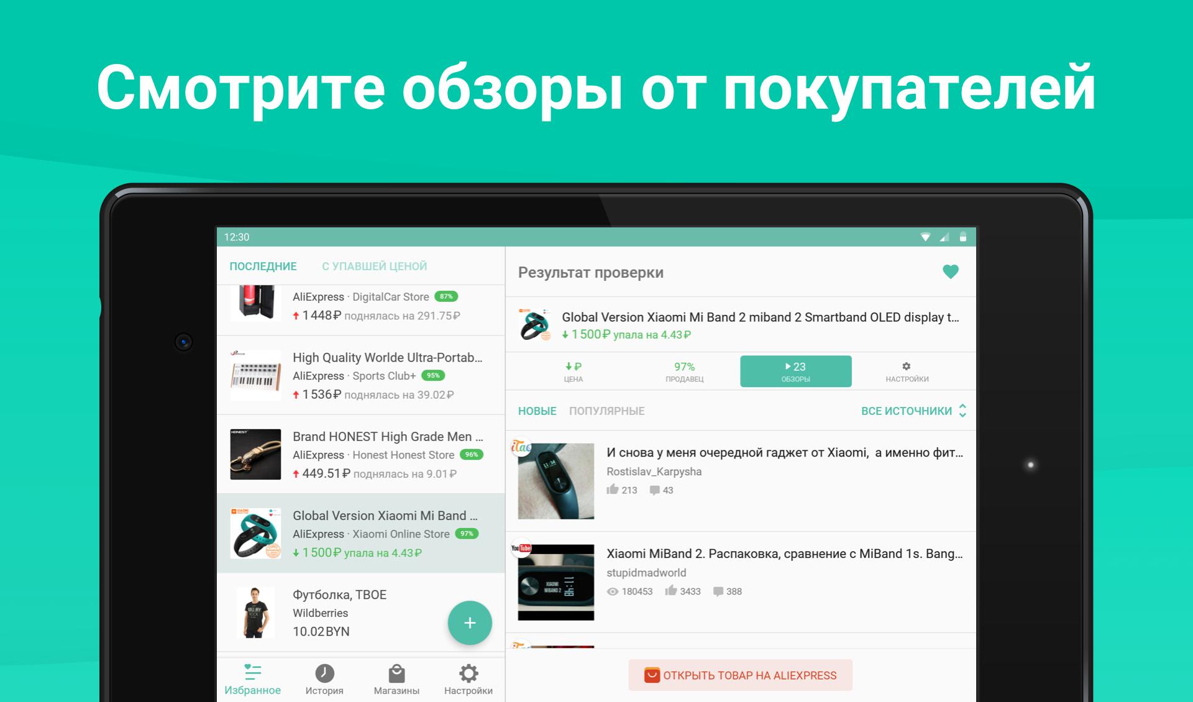Click the HONEST keychain product thumbnail
This screenshot has width=1193, height=702.
click(x=255, y=454)
